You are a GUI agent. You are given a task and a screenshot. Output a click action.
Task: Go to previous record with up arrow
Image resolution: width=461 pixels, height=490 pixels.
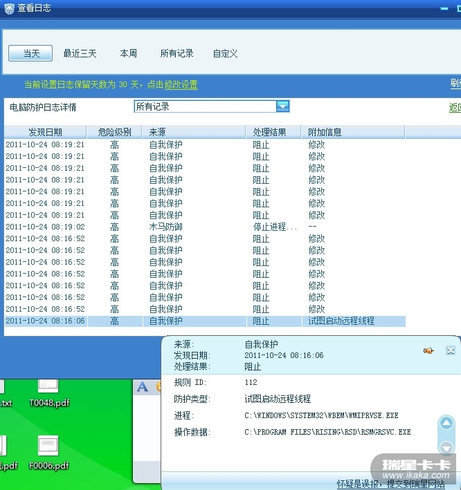click(446, 424)
